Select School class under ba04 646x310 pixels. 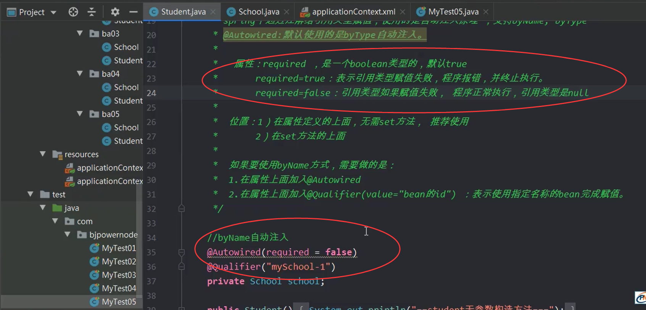pos(126,87)
